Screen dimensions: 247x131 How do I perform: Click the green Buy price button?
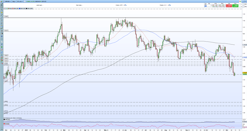235,6
